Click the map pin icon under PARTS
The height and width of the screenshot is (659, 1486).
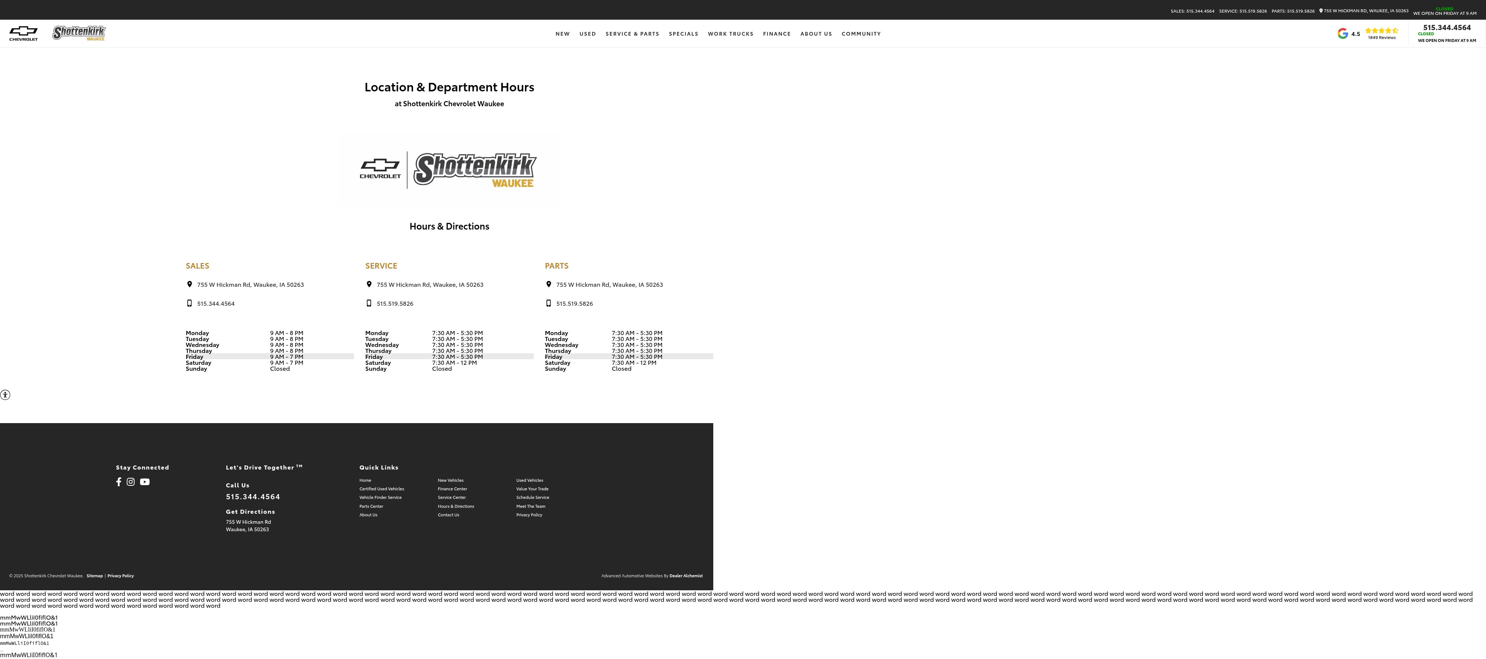[x=549, y=284]
